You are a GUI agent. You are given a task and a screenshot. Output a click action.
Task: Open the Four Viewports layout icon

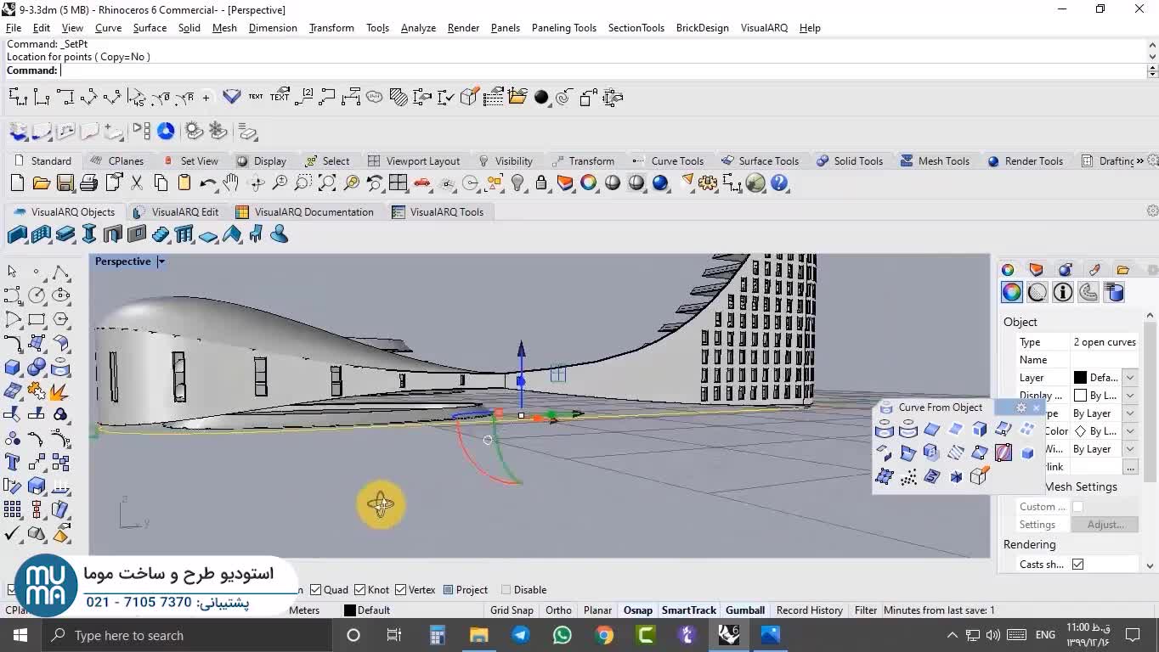click(x=398, y=183)
